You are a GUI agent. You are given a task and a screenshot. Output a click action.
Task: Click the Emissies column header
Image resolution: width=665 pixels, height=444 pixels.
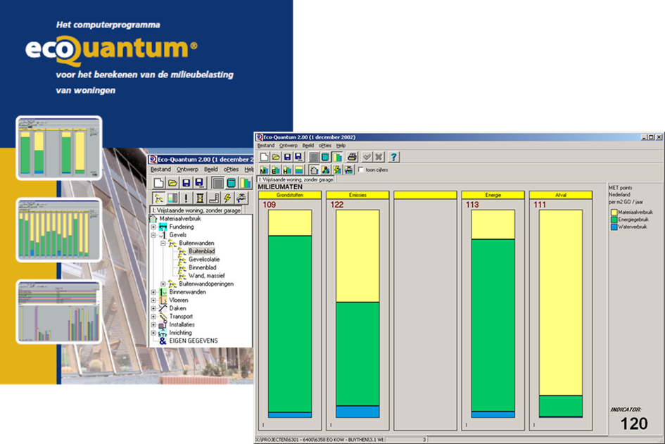[x=357, y=195]
